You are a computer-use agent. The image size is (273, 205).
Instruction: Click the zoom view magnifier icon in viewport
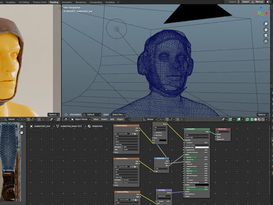click(x=266, y=24)
